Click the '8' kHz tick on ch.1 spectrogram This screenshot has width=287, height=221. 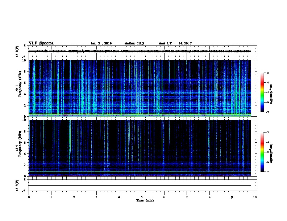(25, 71)
